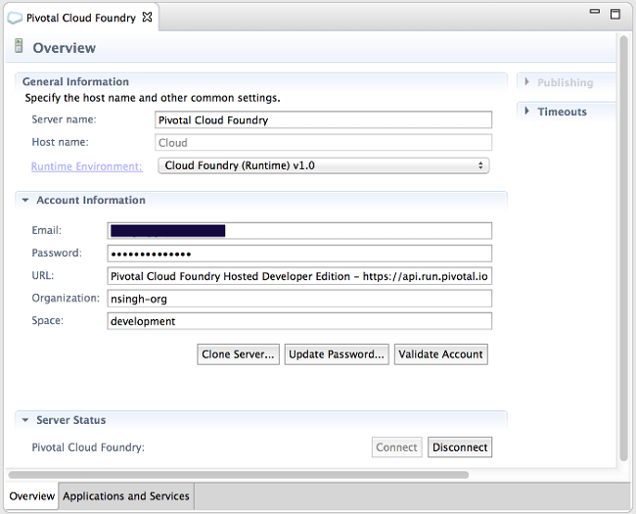
Task: Click Update Password button
Action: pos(337,354)
